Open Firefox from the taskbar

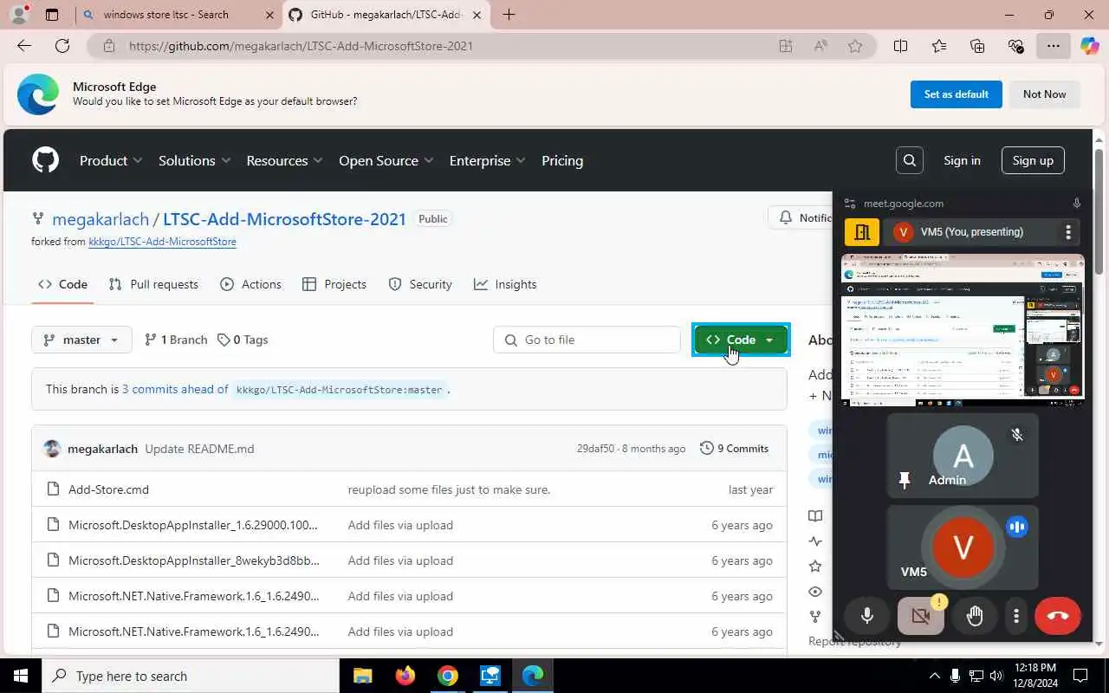coord(405,676)
